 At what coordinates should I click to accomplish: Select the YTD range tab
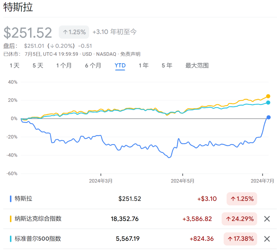(x=120, y=66)
